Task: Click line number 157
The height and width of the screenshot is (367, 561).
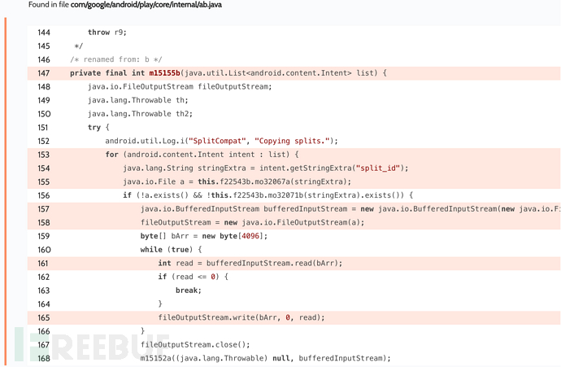Action: (44, 209)
